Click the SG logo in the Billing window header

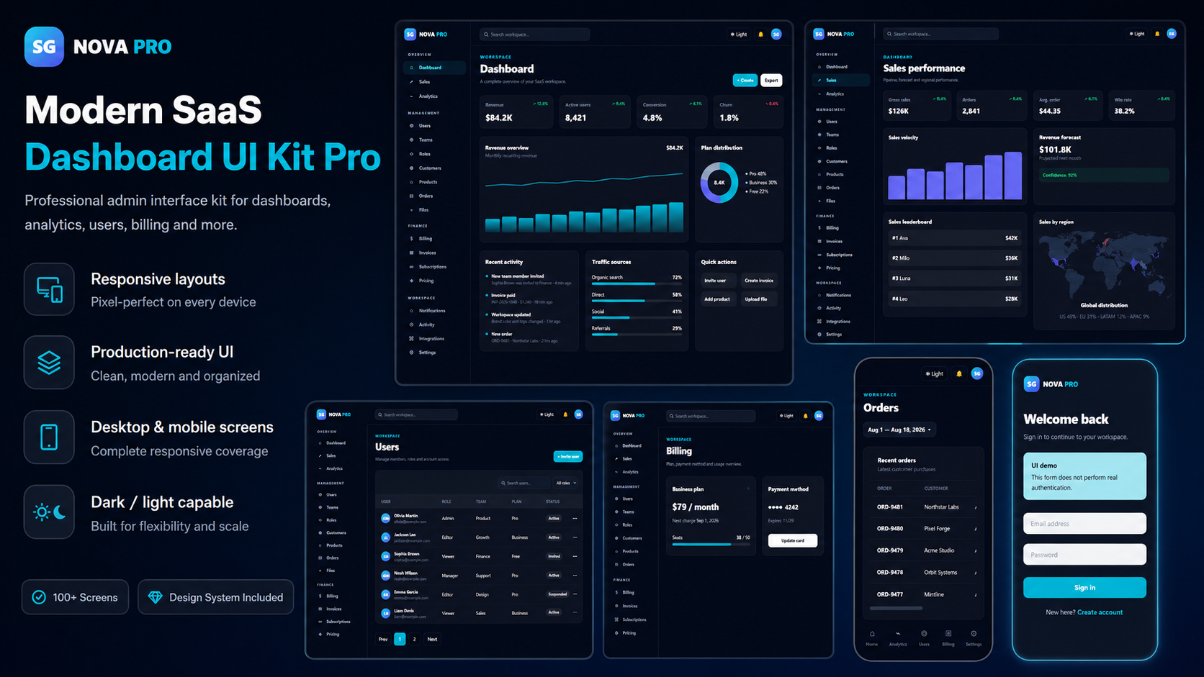(x=615, y=415)
